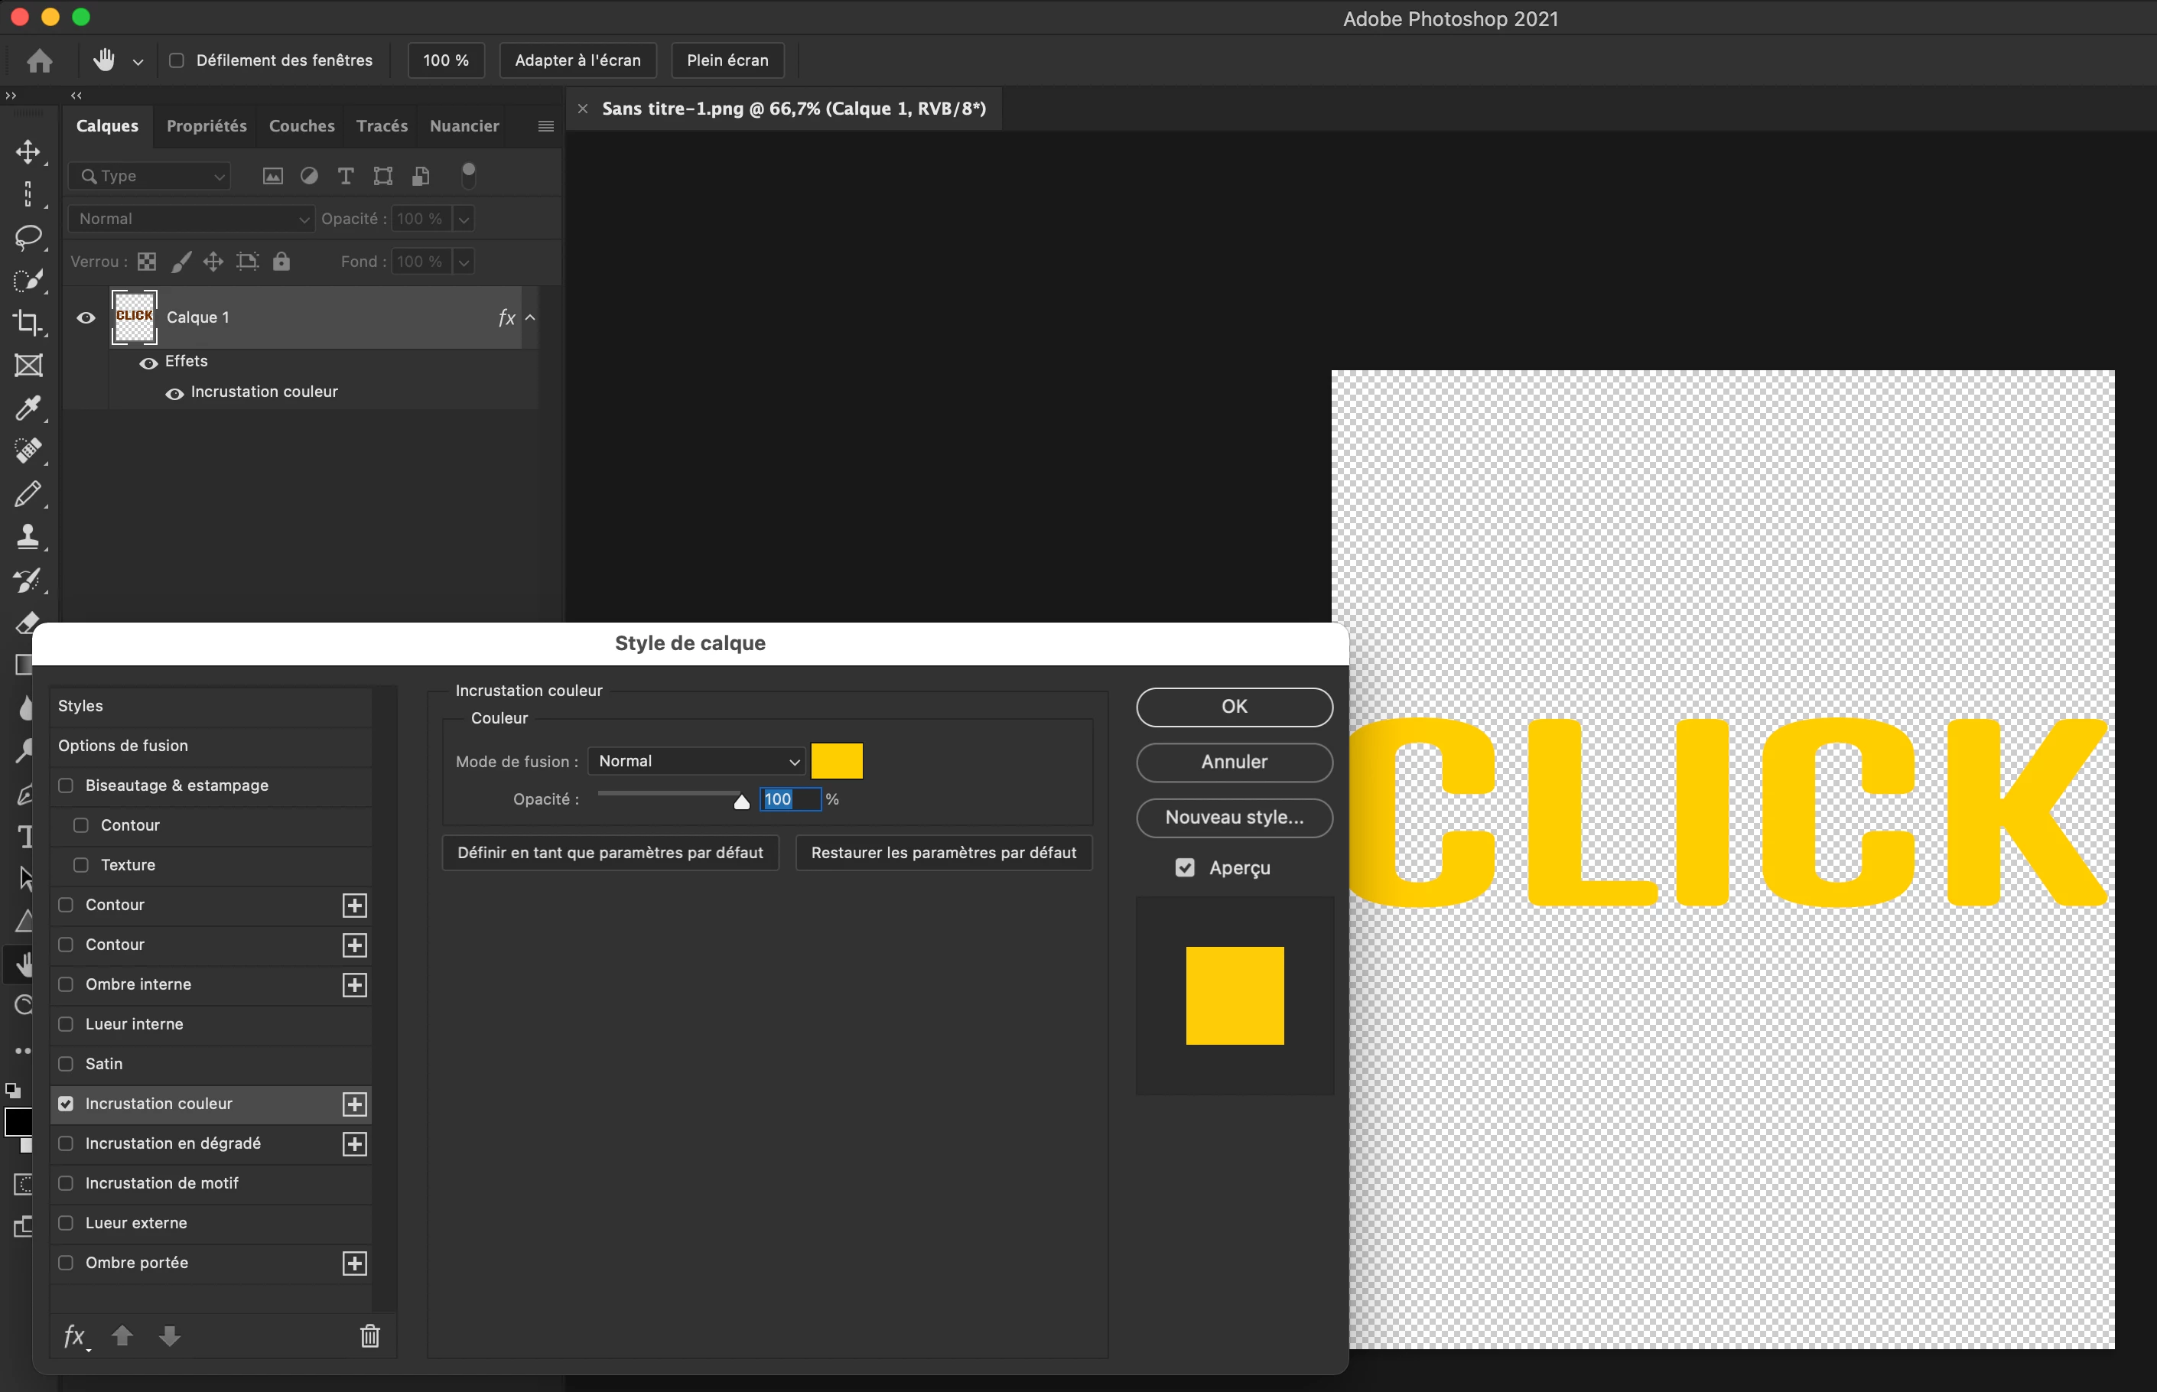Click the home icon in options bar
The width and height of the screenshot is (2157, 1392).
tap(40, 60)
